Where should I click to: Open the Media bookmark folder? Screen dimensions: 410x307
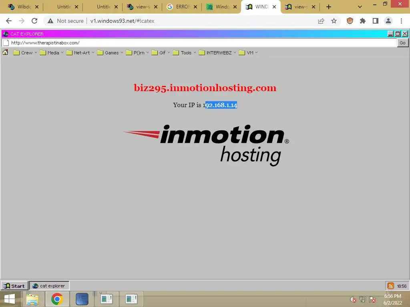pyautogui.click(x=52, y=53)
